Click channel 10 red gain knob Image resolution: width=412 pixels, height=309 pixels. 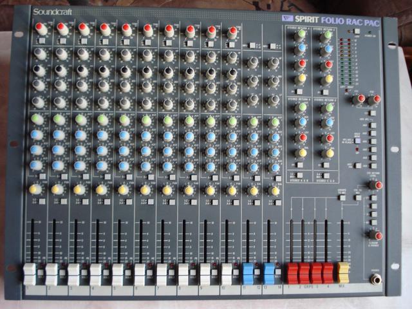click(233, 31)
